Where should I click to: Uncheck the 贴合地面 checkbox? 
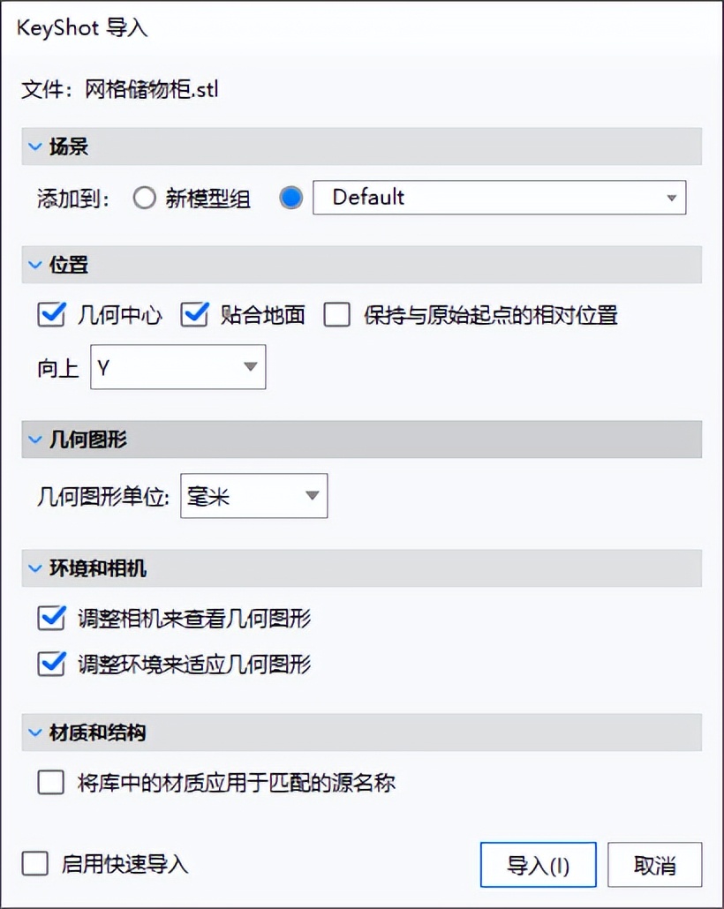[x=194, y=315]
